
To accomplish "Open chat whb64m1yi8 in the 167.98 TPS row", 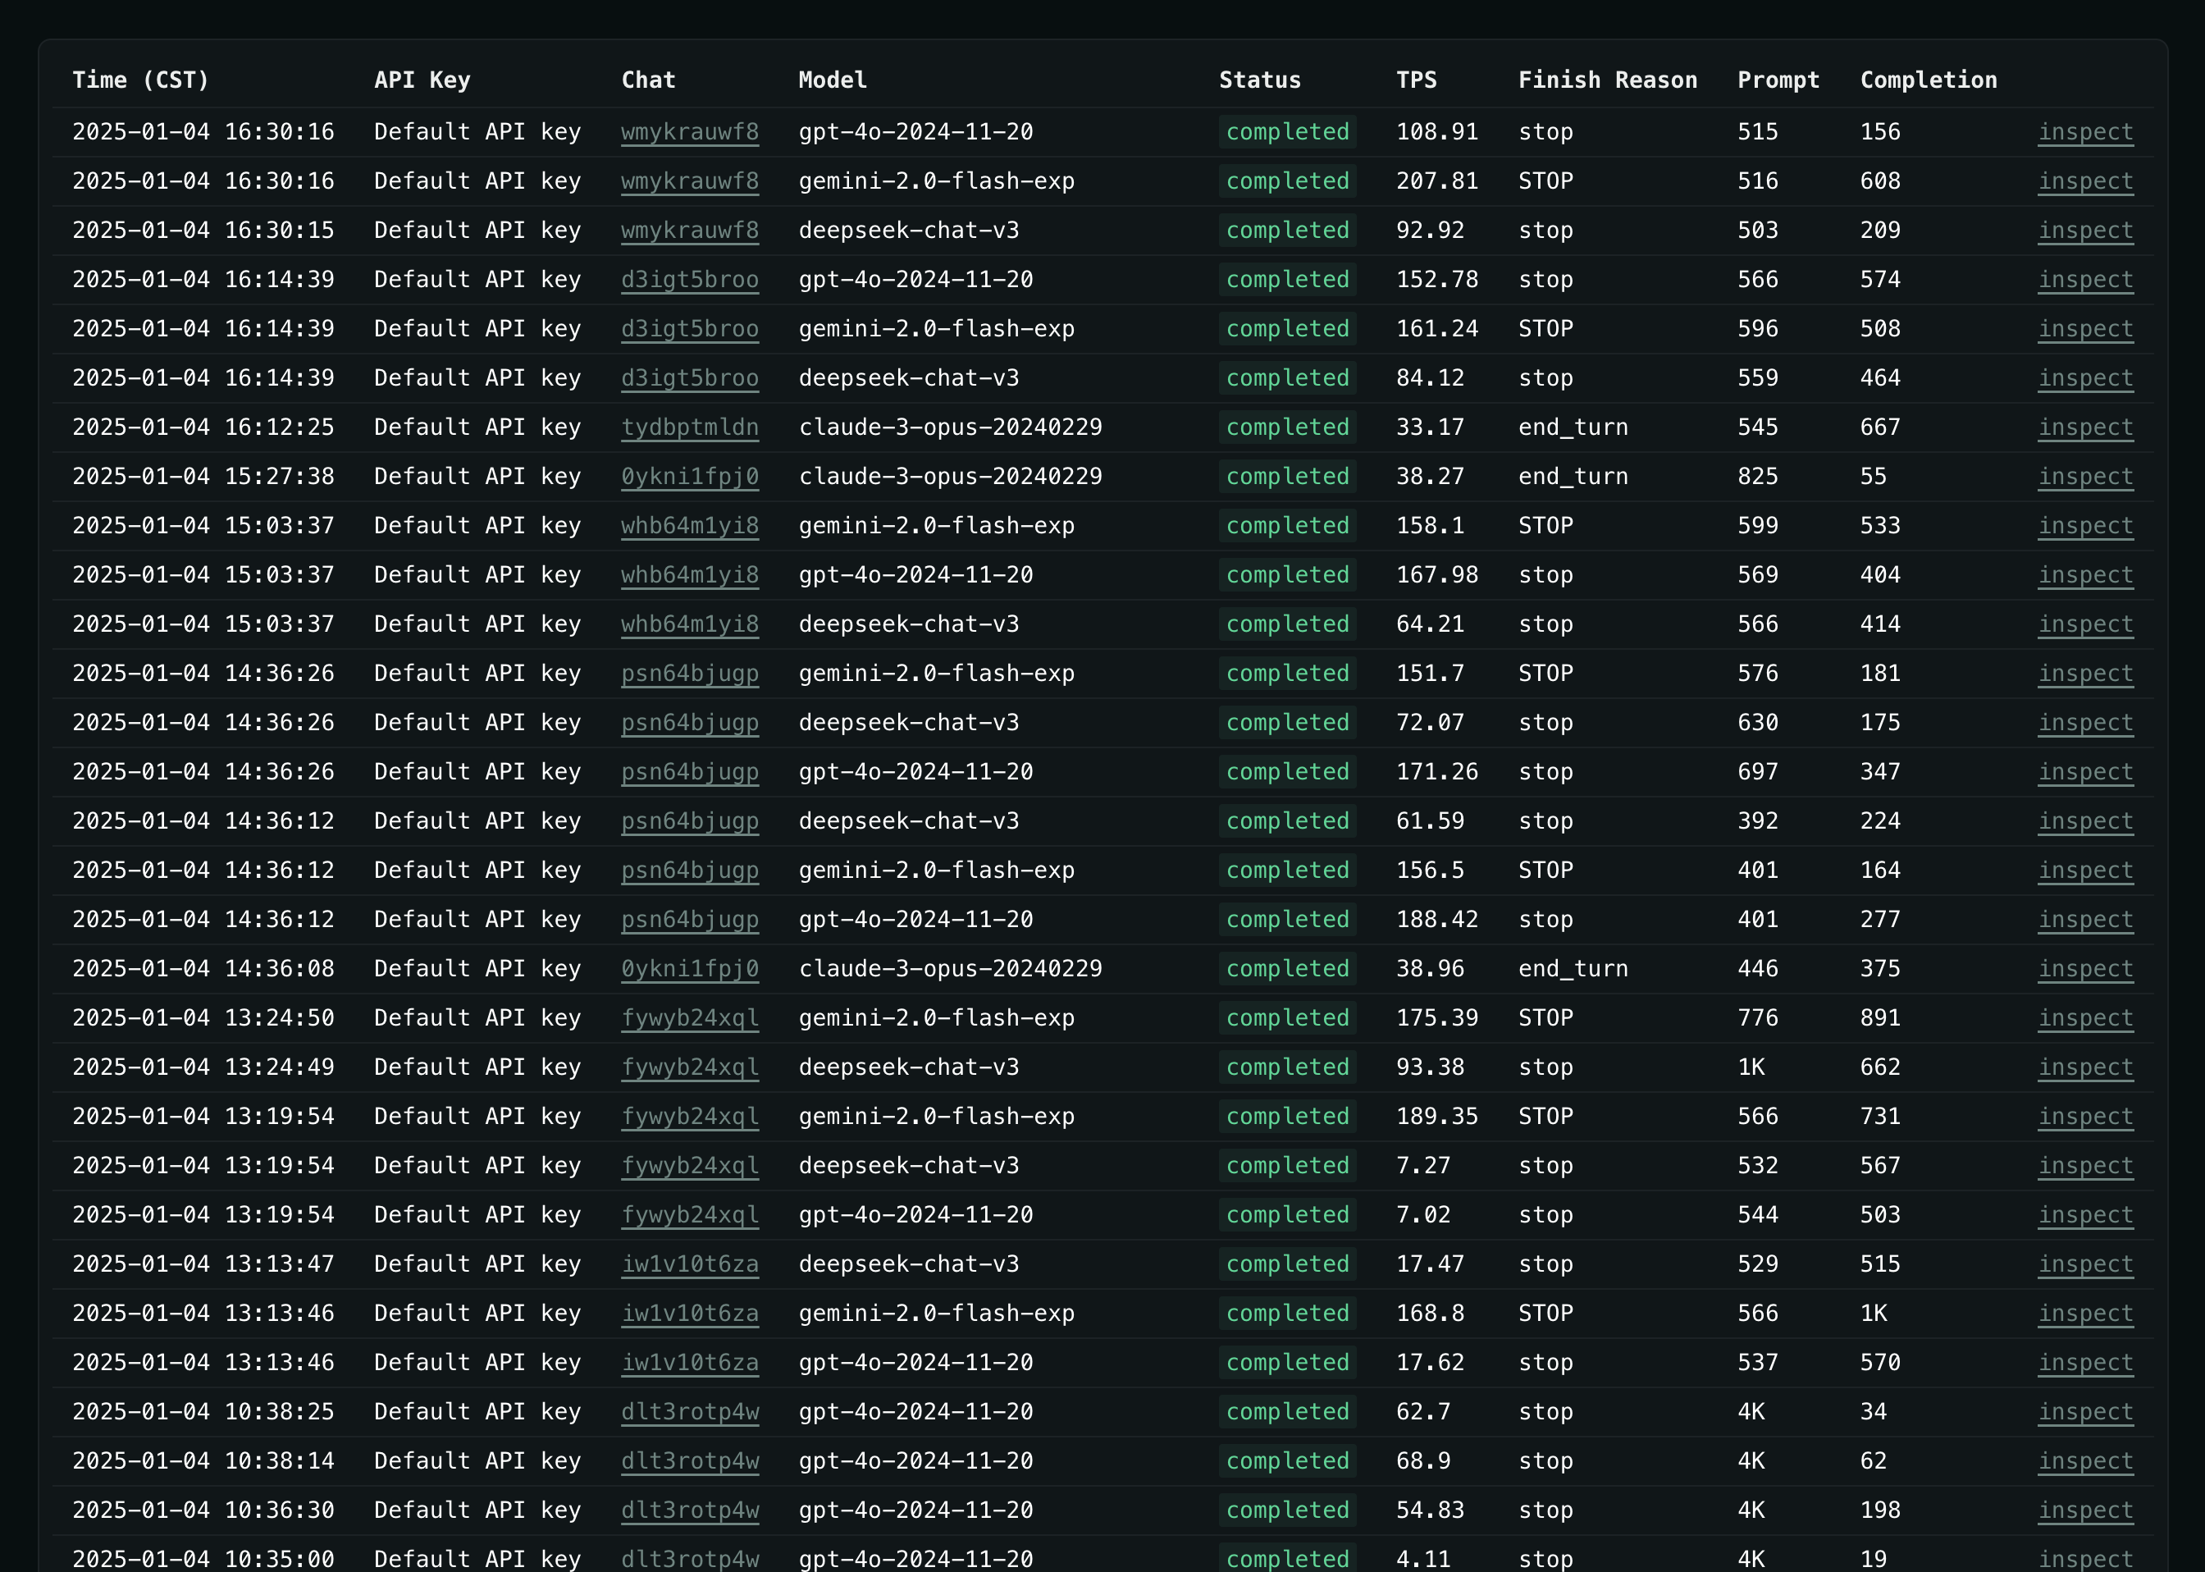I will pyautogui.click(x=690, y=575).
